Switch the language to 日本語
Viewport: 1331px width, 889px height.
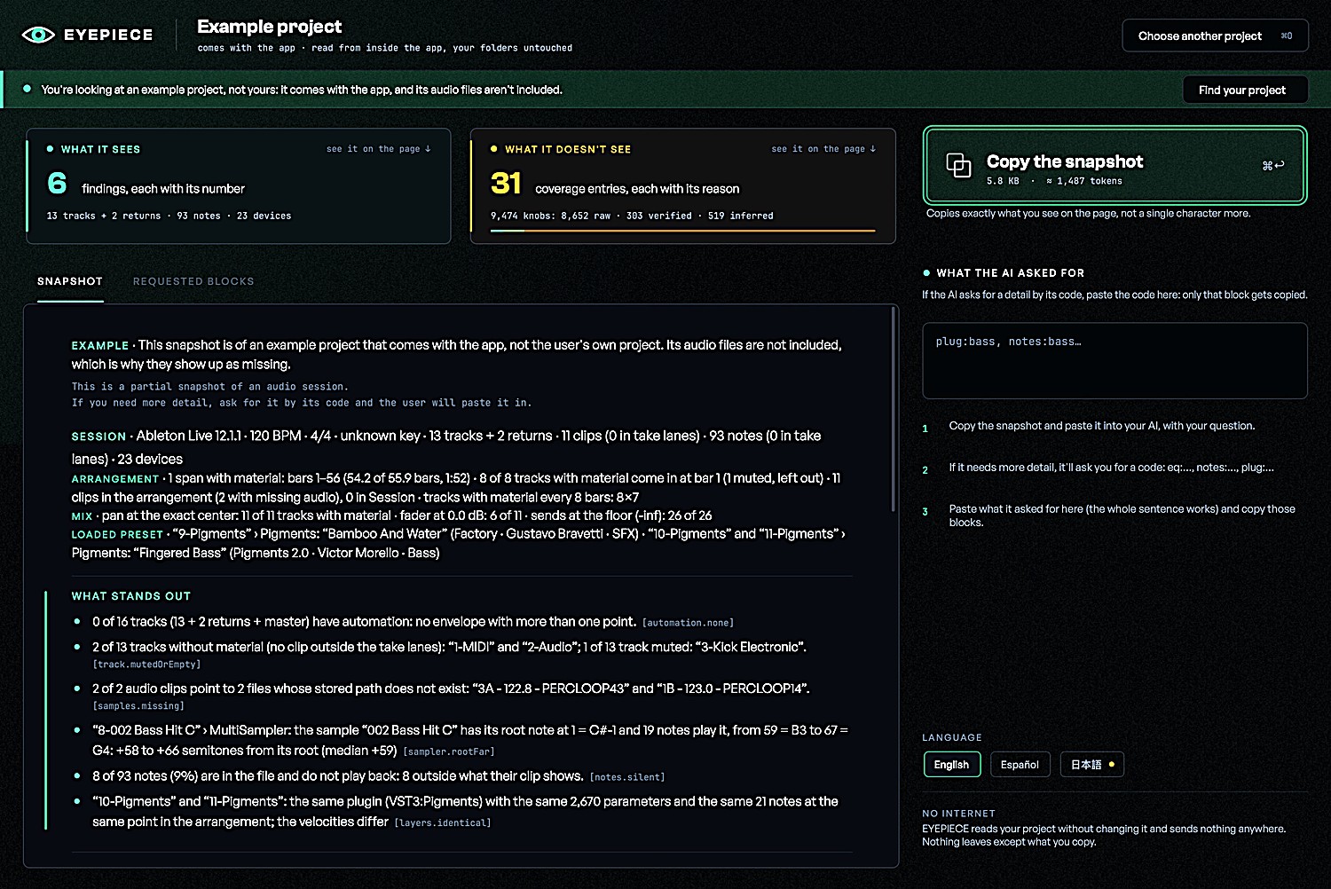pyautogui.click(x=1091, y=765)
